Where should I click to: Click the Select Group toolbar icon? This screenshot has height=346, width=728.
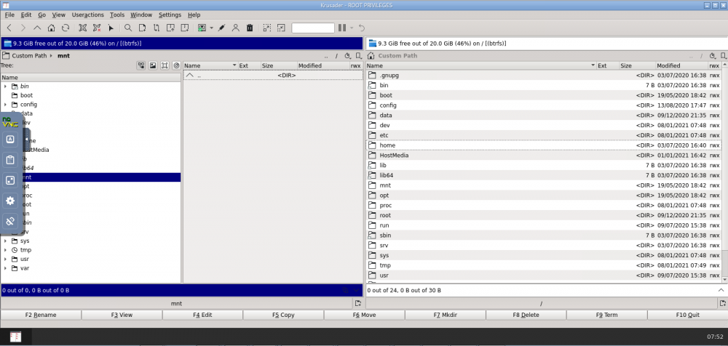point(83,28)
